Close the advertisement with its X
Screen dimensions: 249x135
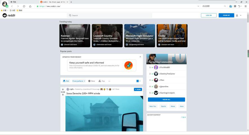(x=185, y=117)
